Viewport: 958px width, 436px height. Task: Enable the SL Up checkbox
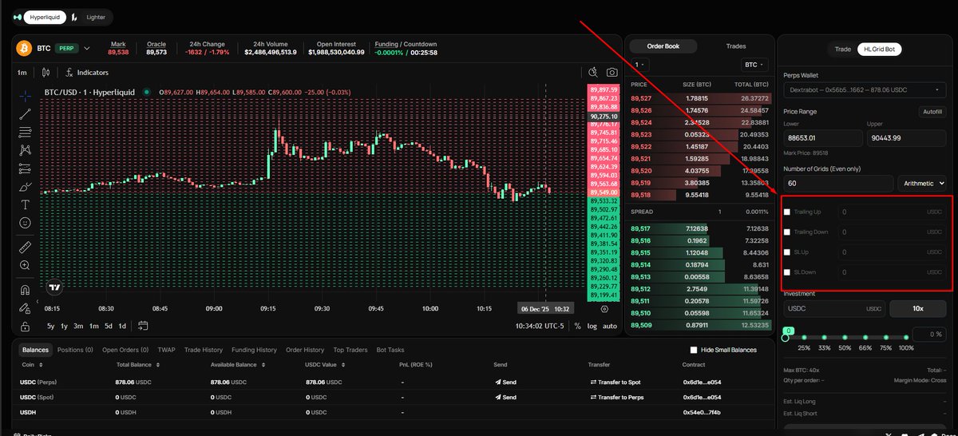pyautogui.click(x=787, y=252)
